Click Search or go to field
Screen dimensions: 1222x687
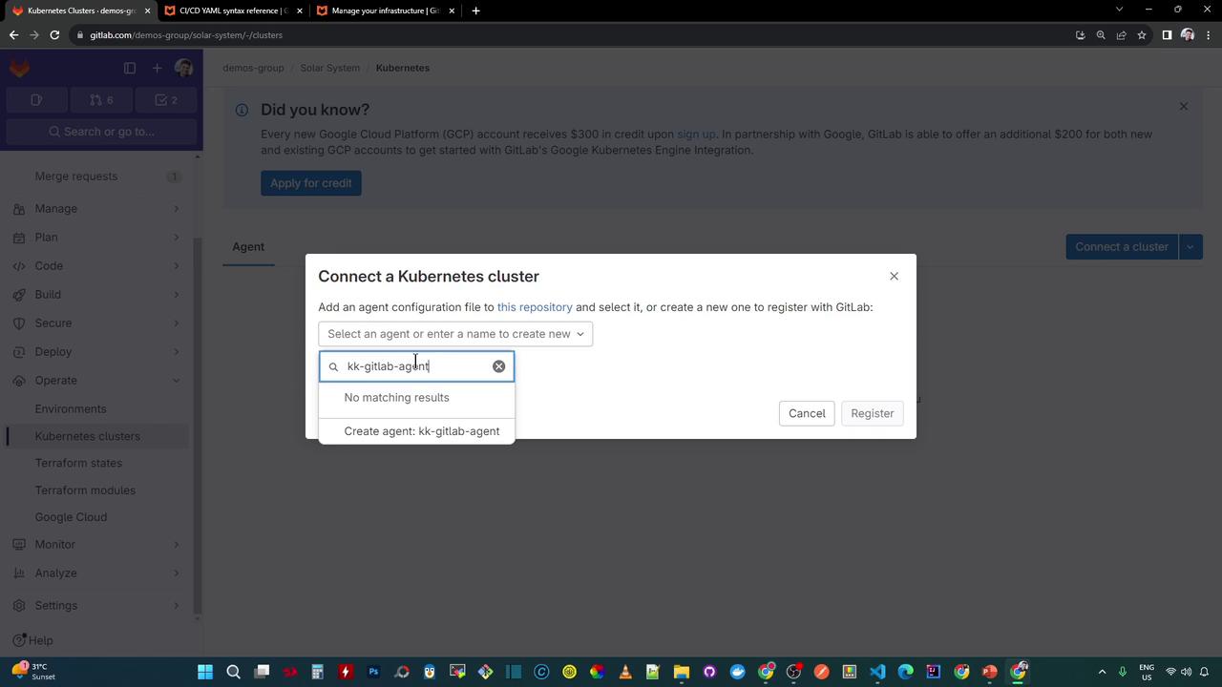click(101, 132)
